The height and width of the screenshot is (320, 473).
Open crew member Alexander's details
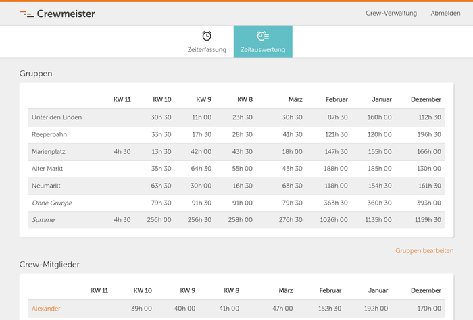click(46, 309)
